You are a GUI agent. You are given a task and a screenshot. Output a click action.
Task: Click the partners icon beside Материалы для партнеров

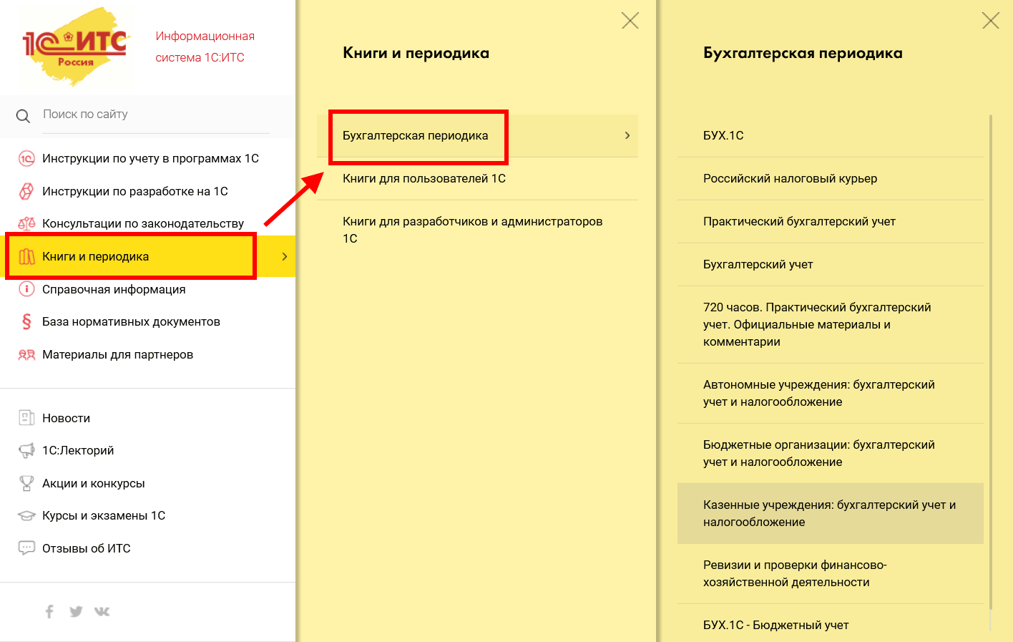click(26, 354)
